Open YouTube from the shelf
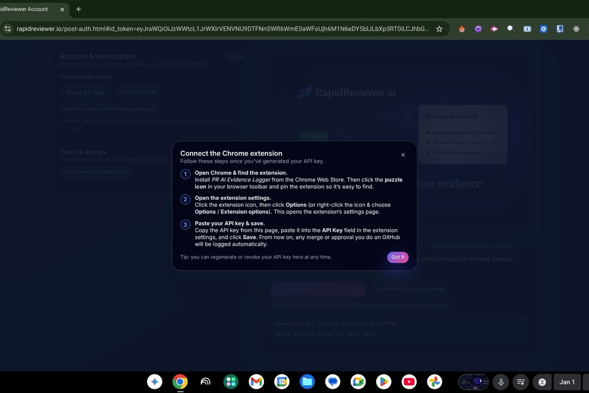This screenshot has height=393, width=589. [409, 382]
